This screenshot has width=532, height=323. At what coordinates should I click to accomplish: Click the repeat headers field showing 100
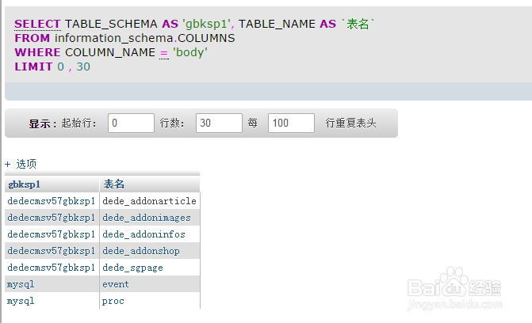pos(291,123)
